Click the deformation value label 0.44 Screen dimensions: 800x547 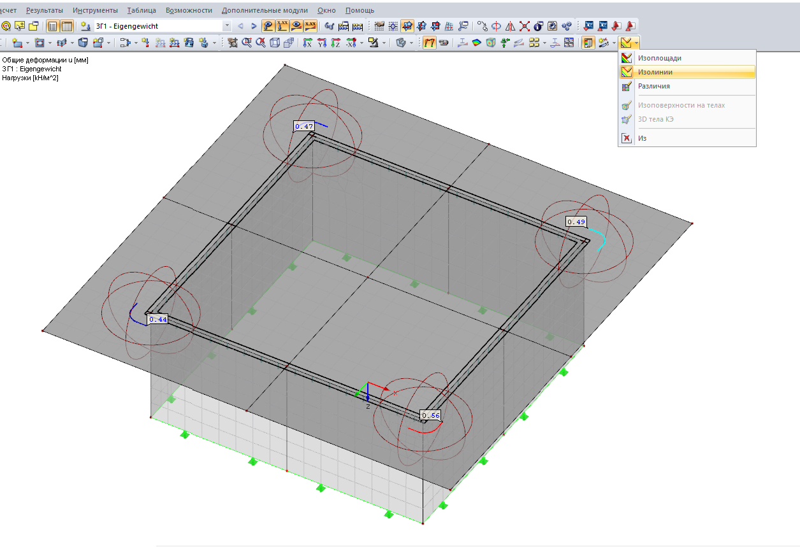(157, 319)
